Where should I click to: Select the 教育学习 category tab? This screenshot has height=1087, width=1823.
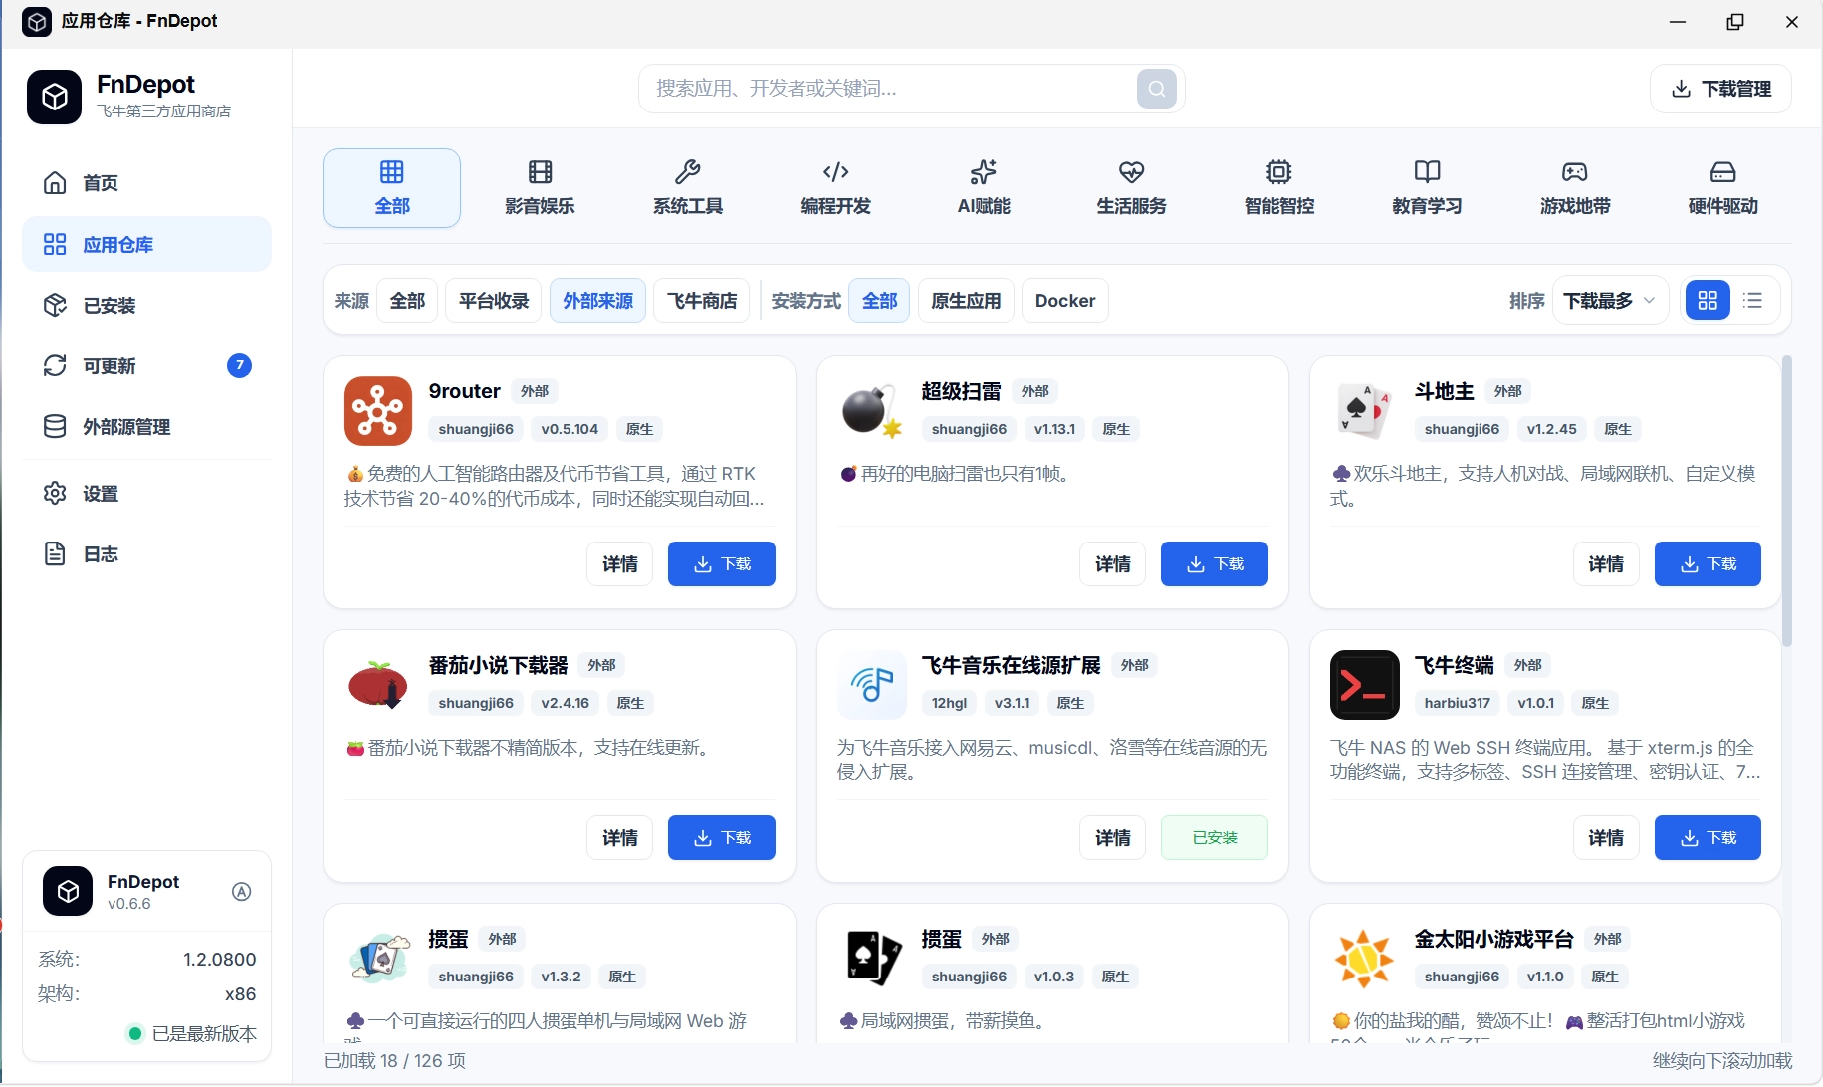tap(1427, 188)
